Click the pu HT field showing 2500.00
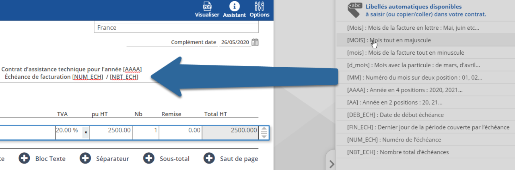The height and width of the screenshot is (170, 515). point(111,130)
